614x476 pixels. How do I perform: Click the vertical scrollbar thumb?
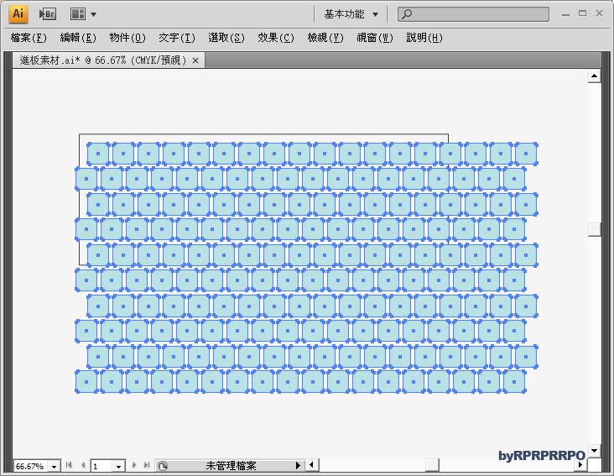tap(594, 229)
